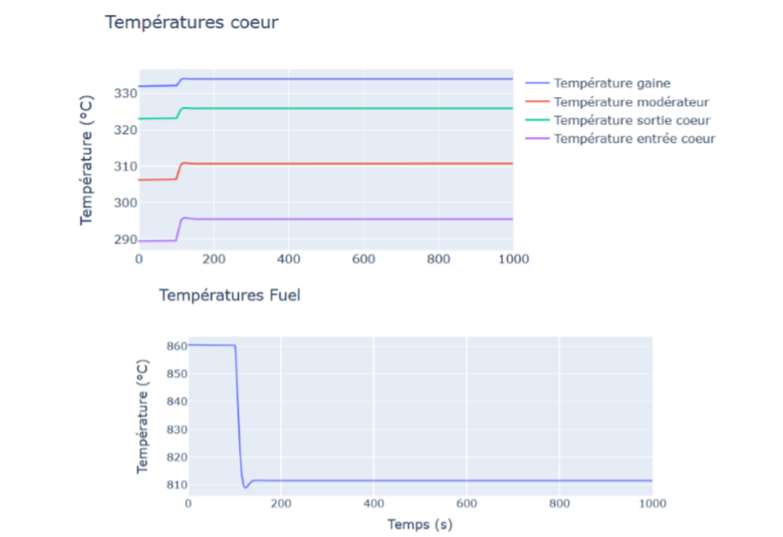Click the purple entrée coeur curve
The height and width of the screenshot is (537, 783).
350,219
